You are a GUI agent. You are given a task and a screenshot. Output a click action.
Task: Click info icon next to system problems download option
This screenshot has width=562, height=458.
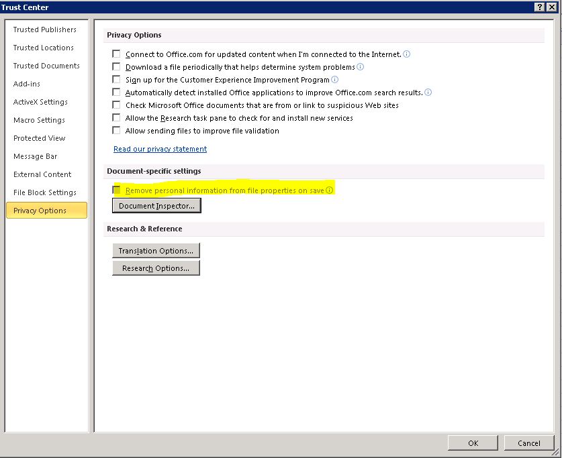(x=361, y=67)
